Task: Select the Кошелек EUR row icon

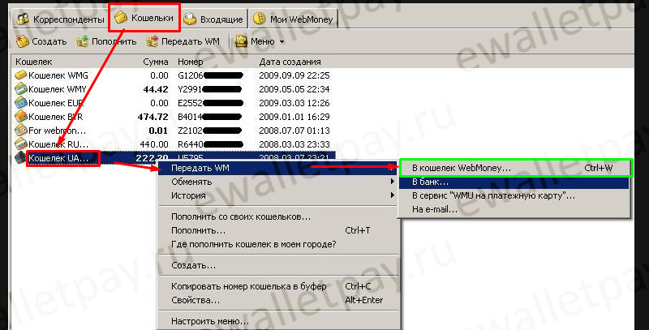Action: pos(21,102)
